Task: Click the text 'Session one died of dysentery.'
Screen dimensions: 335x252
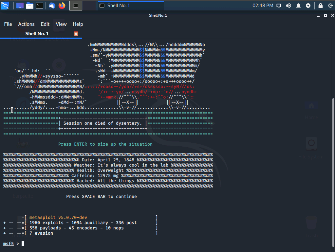Action: tap(102, 123)
